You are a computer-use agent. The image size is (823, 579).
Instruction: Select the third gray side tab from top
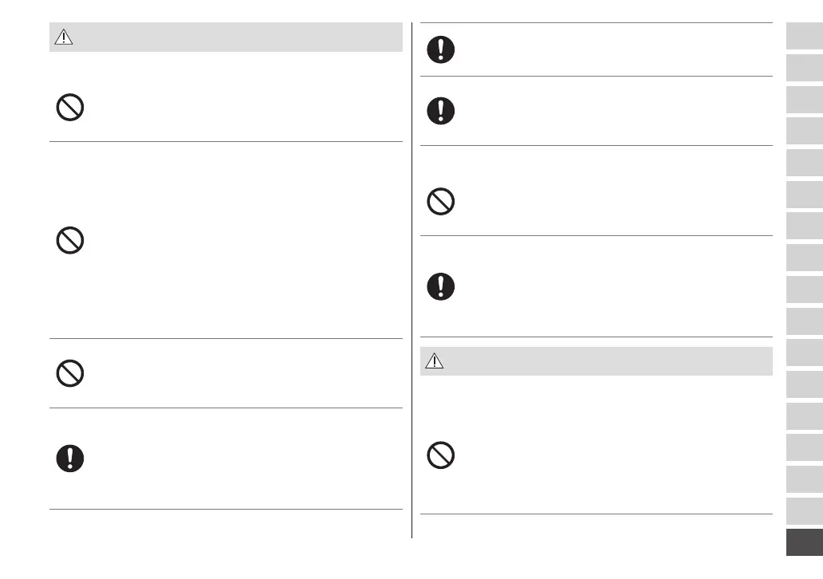tap(804, 99)
